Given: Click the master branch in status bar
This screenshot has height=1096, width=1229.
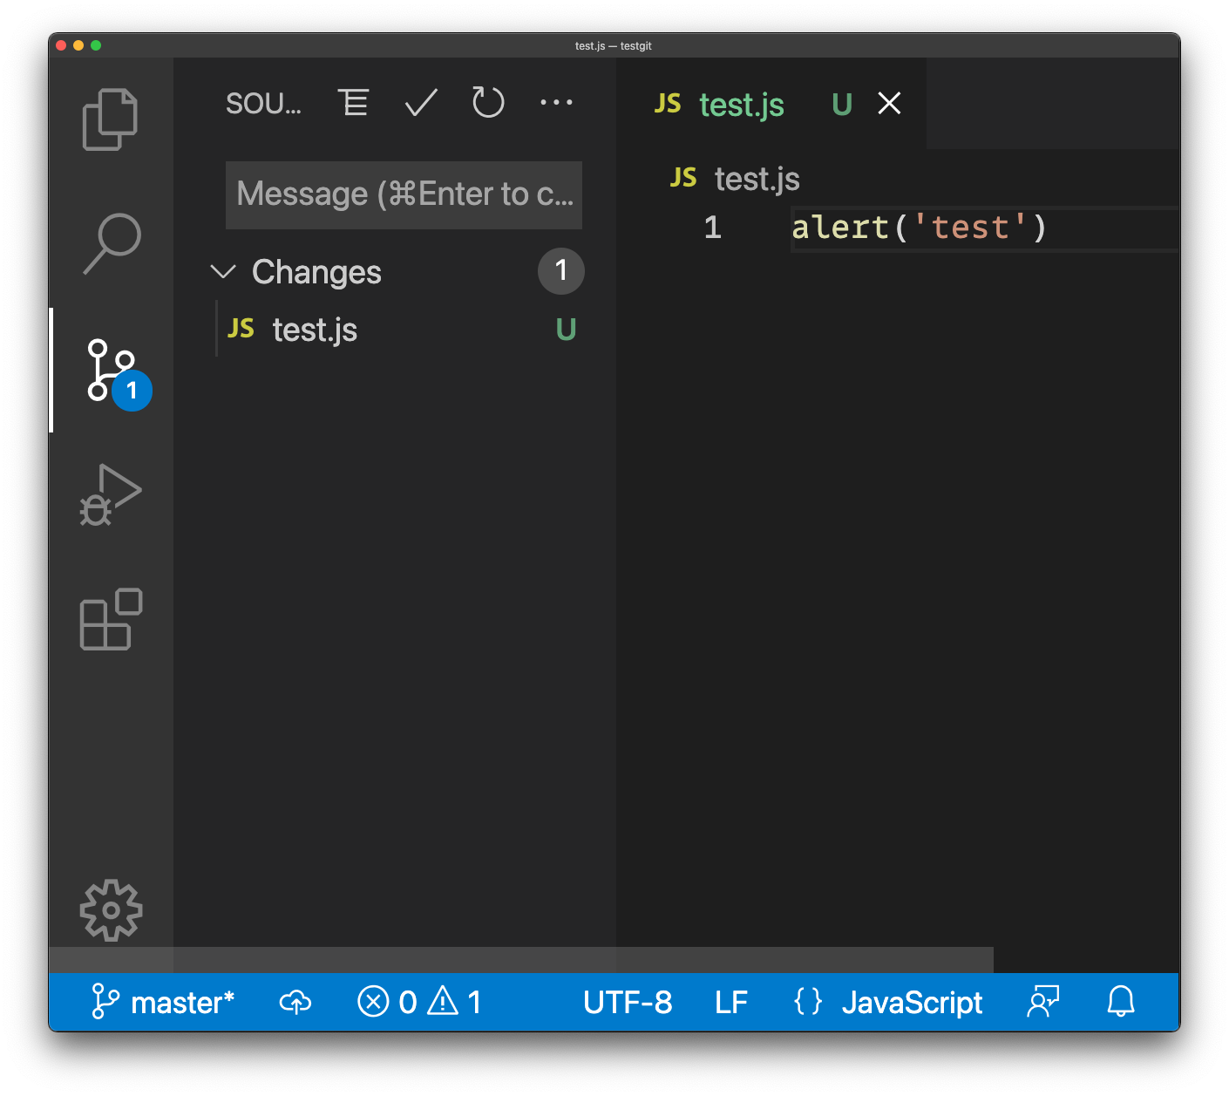Looking at the screenshot, I should coord(164,1003).
